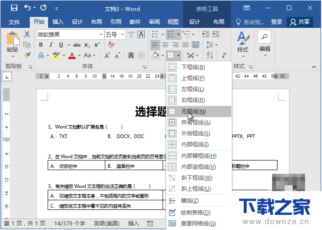Toggle Underline formatting

61,45
